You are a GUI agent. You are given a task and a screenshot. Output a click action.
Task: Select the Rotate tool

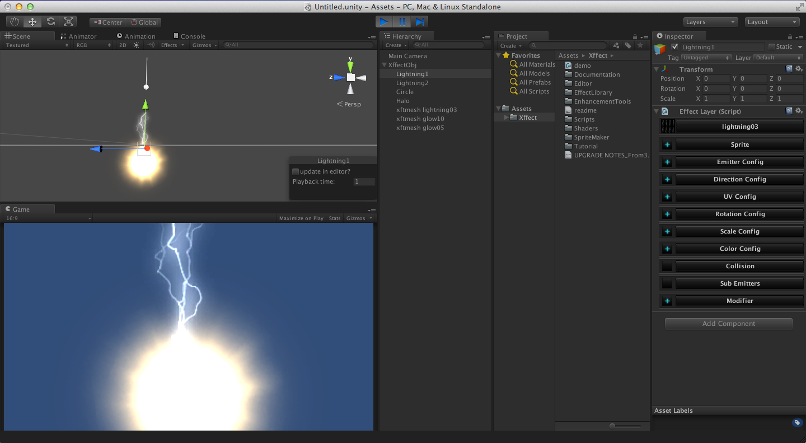tap(50, 22)
